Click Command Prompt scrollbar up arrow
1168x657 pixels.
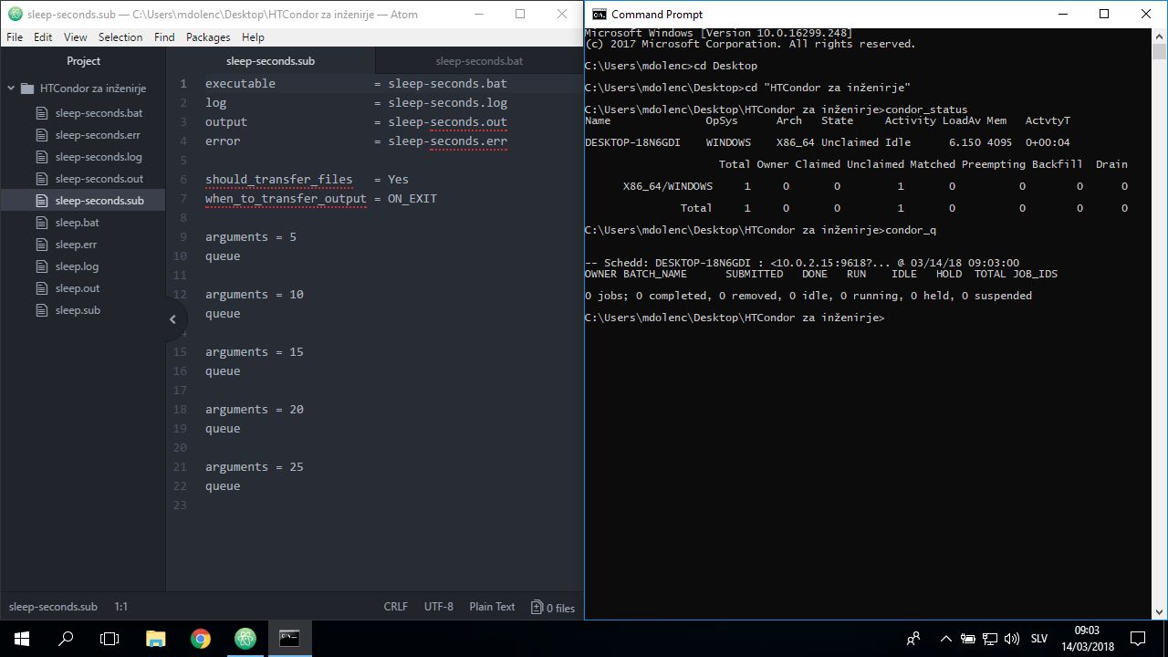click(1160, 36)
